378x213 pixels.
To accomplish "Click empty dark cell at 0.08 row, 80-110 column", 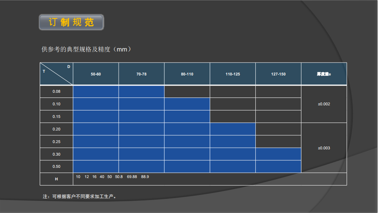I will pos(187,92).
